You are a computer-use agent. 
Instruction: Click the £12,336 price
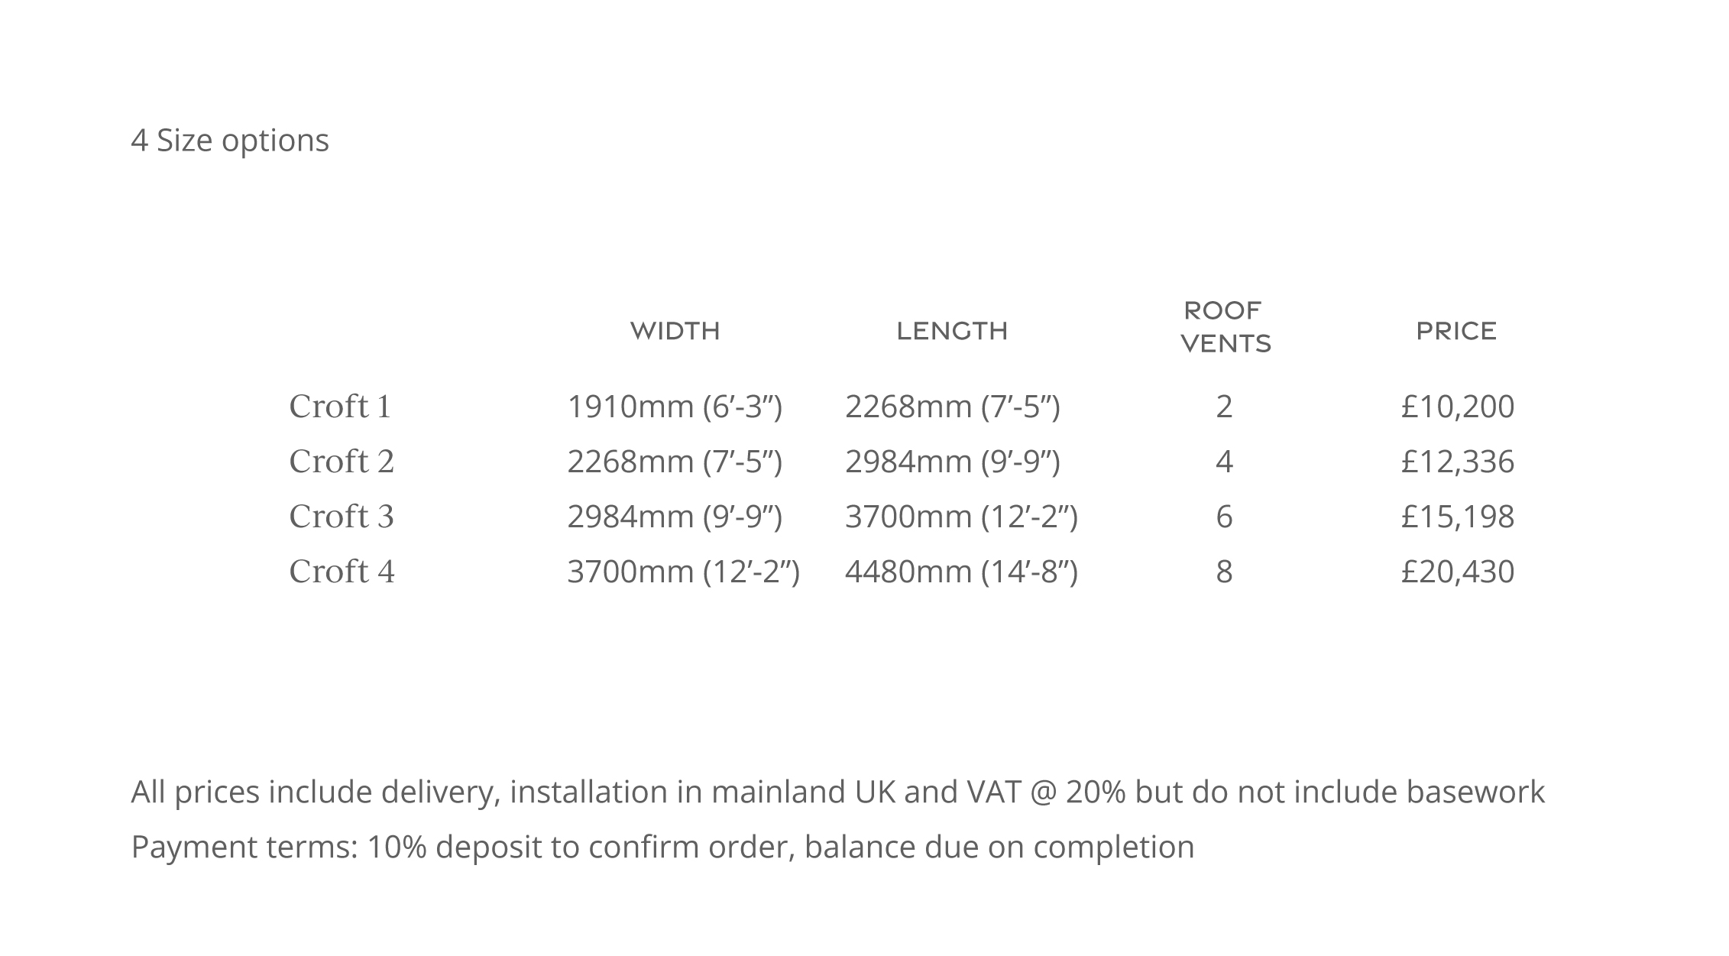pos(1458,462)
